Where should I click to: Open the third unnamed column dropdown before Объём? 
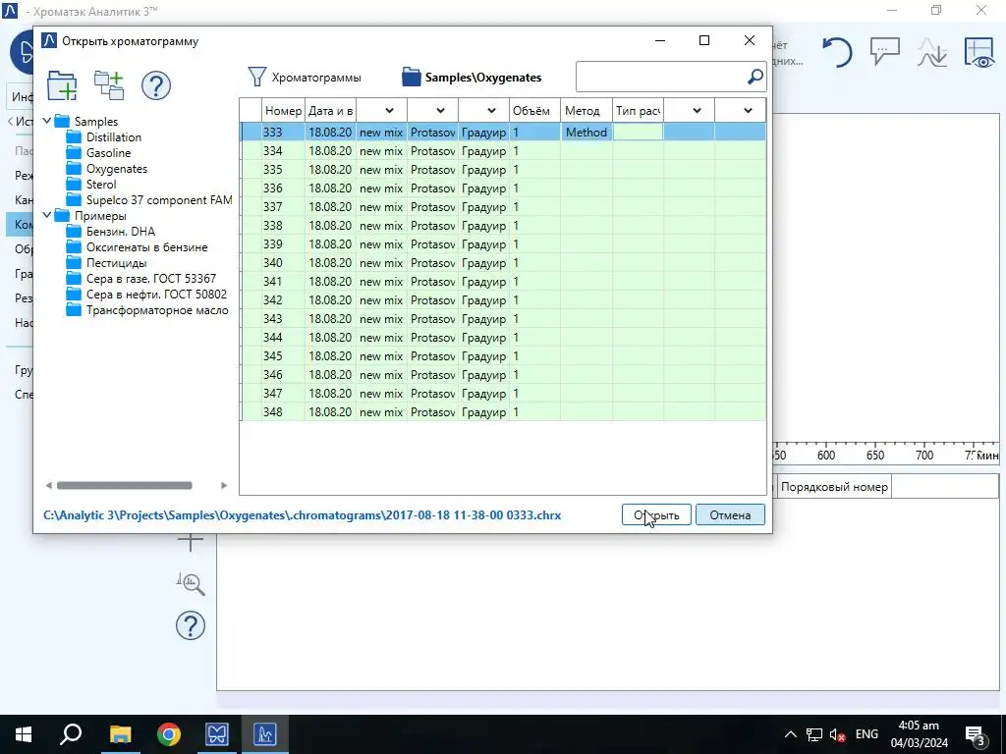[491, 111]
